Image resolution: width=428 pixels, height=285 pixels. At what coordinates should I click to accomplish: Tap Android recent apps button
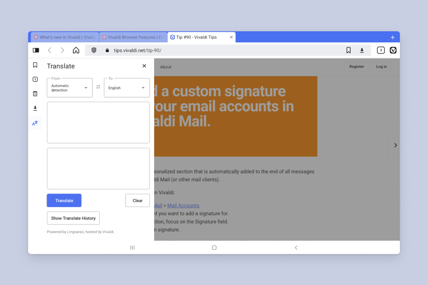(132, 248)
